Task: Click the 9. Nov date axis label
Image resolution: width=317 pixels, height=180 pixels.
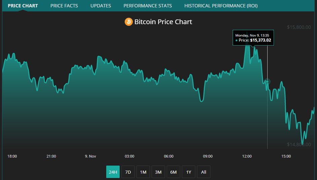Action: [90, 156]
